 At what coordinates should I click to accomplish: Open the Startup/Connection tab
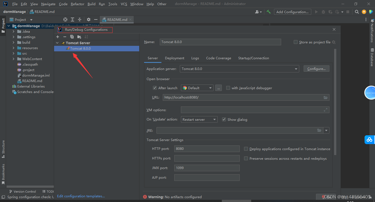click(x=254, y=58)
